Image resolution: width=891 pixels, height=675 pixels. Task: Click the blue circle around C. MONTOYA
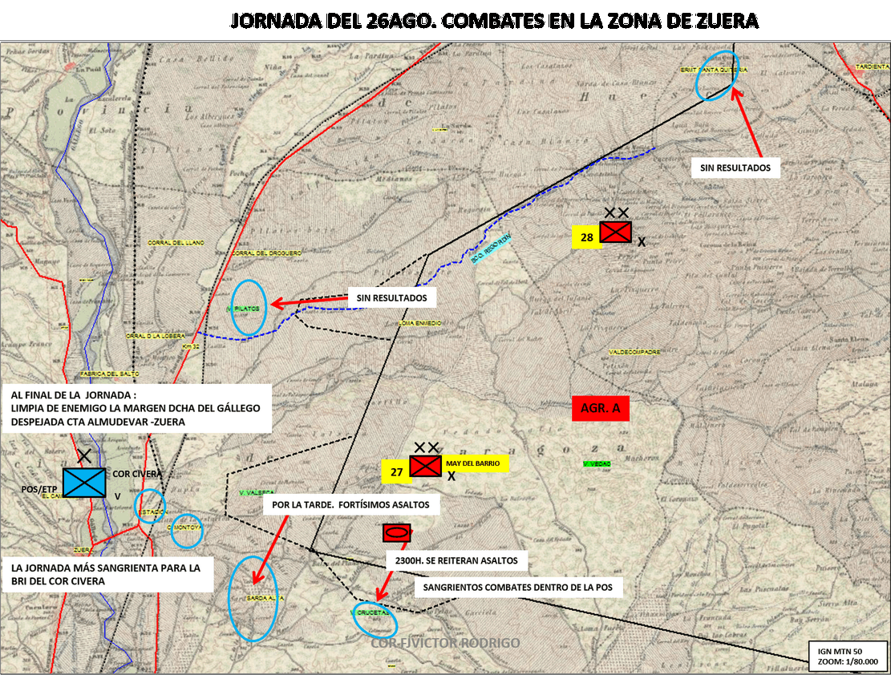point(186,531)
